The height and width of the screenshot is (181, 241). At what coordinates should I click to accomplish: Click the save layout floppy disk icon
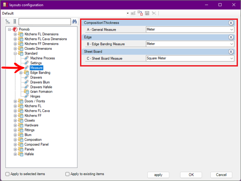[147, 13]
